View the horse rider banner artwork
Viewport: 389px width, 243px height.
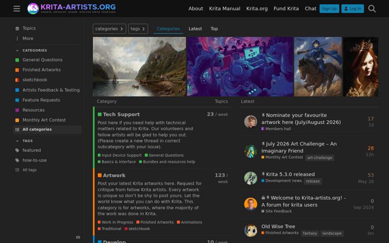point(318,66)
